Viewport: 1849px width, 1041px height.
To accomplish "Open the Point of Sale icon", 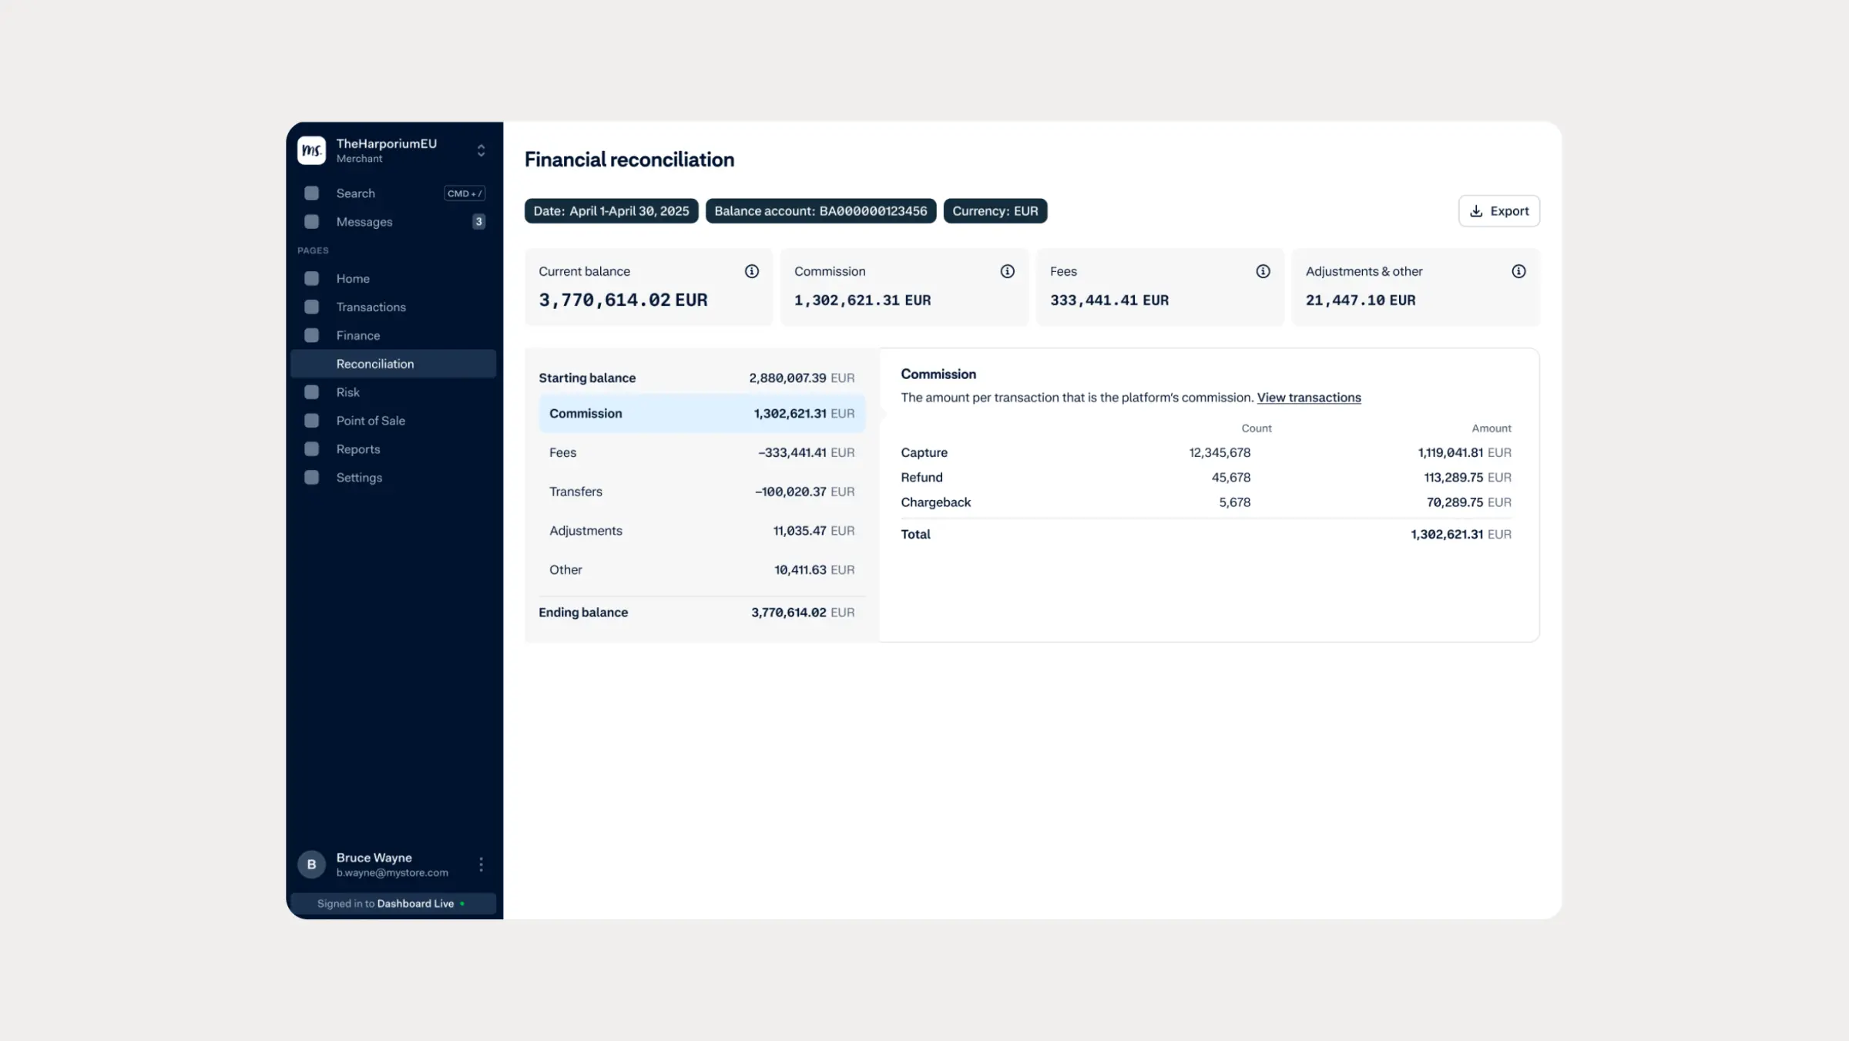I will (x=311, y=420).
